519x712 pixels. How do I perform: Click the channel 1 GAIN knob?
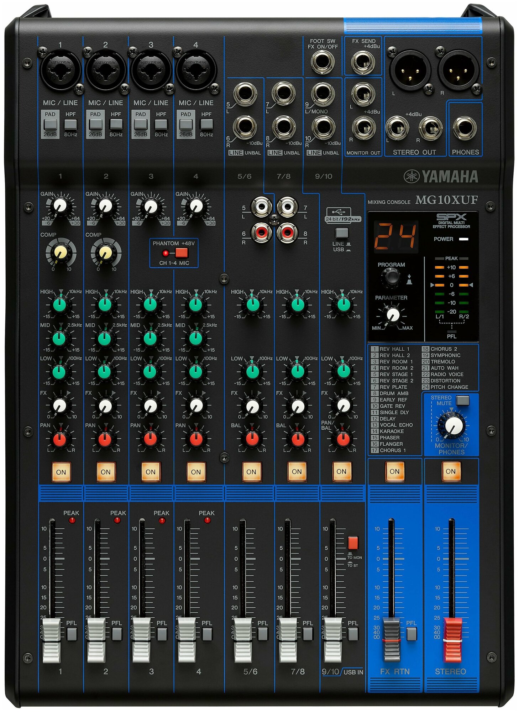pyautogui.click(x=60, y=205)
